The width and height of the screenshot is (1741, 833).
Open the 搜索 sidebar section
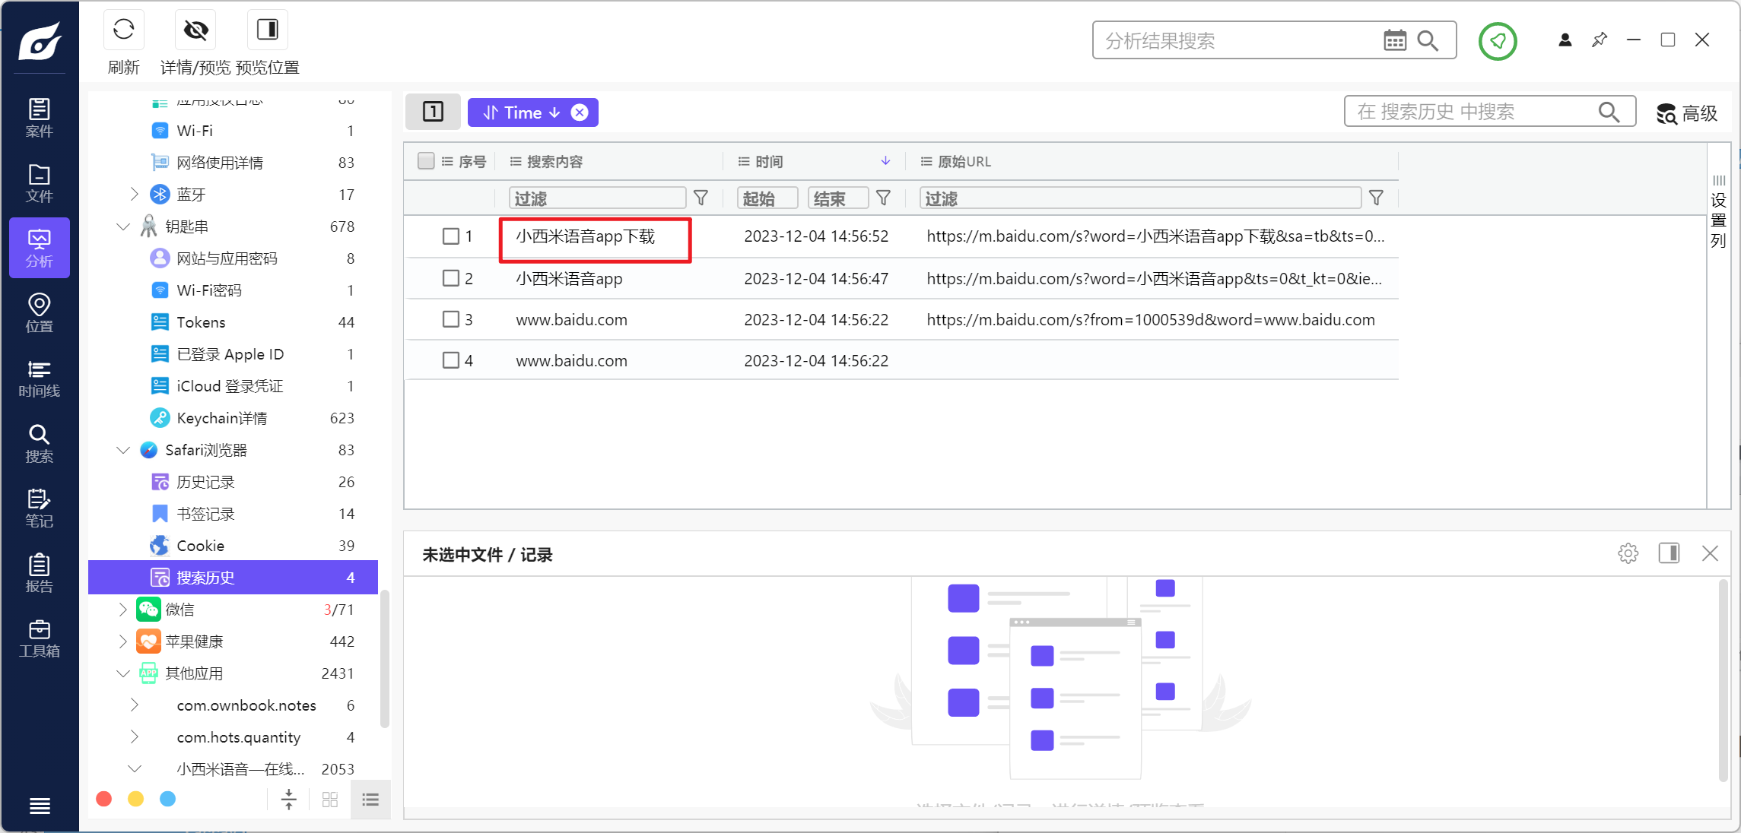pos(40,444)
